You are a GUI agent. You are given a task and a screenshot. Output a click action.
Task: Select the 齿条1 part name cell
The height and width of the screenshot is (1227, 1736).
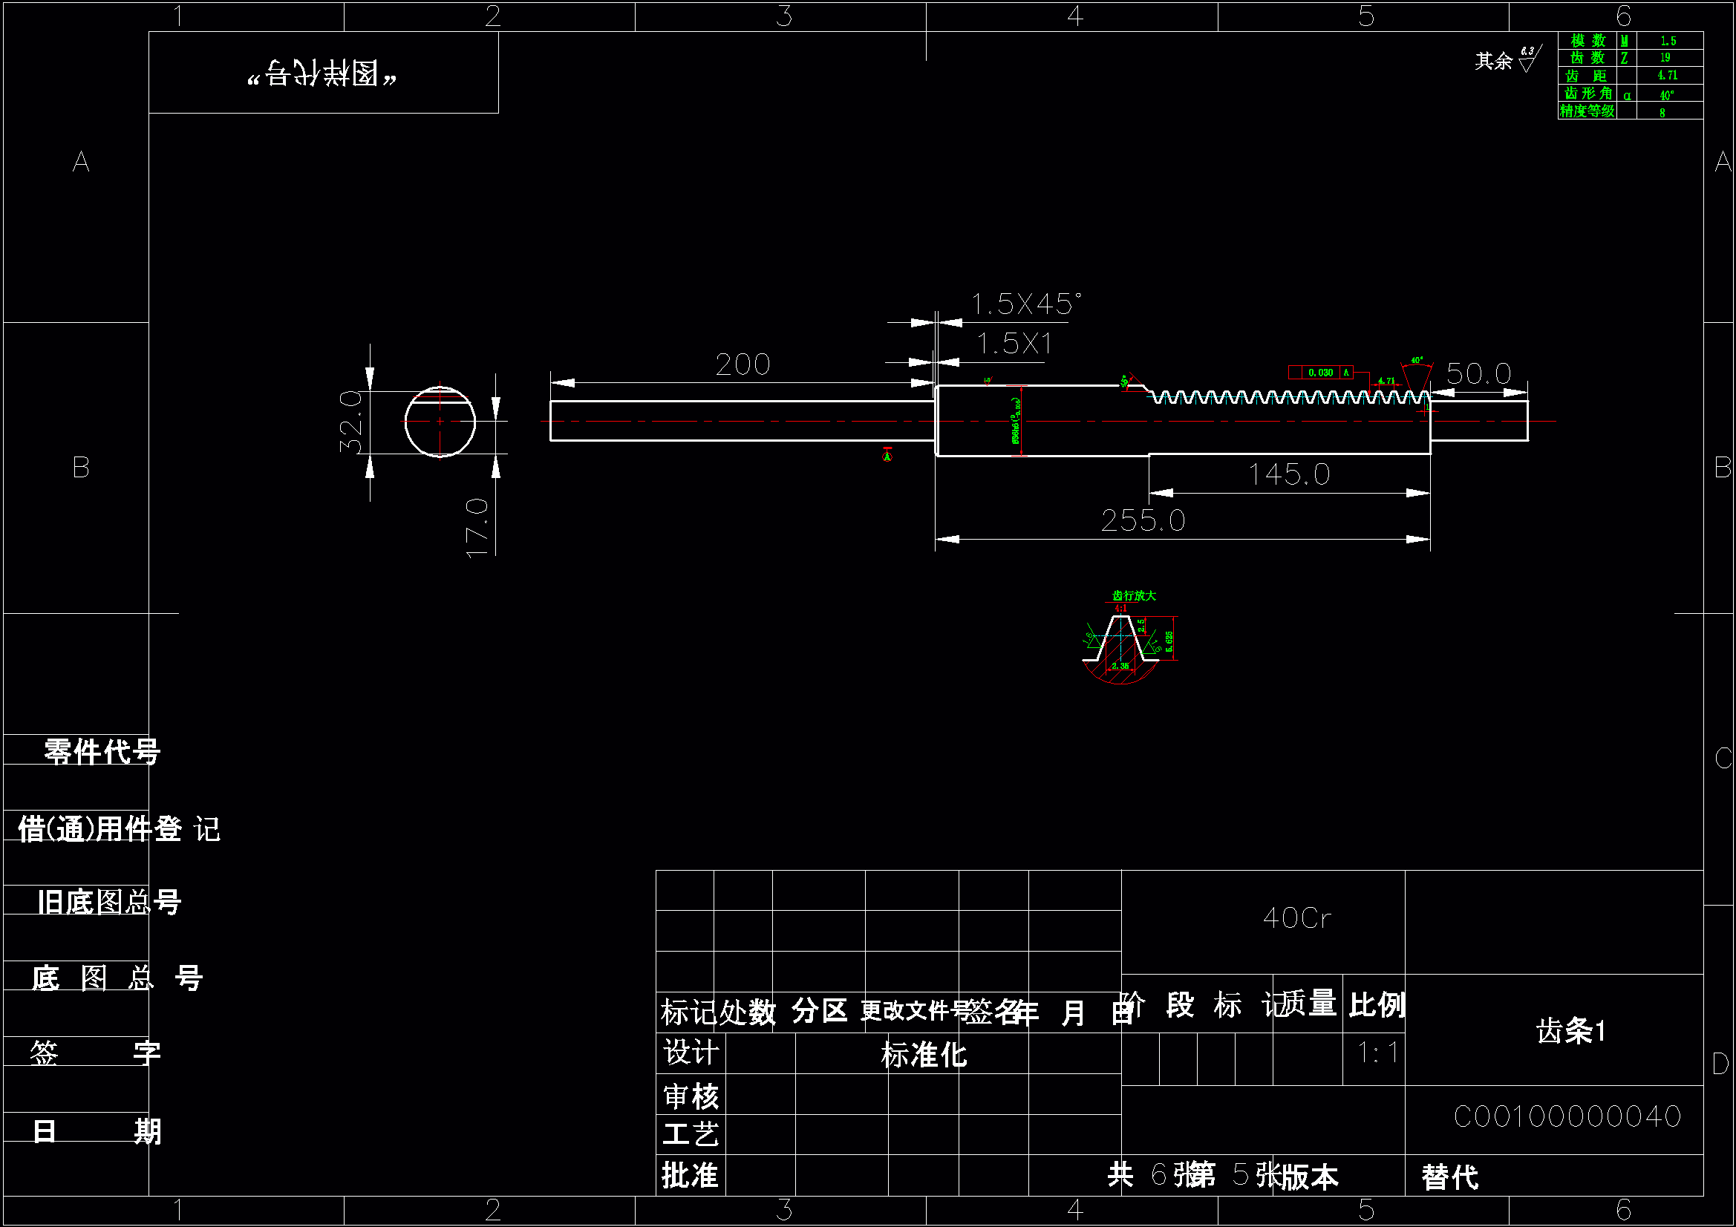tap(1570, 1030)
